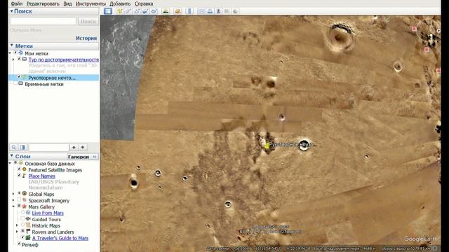449x252 pixels.
Task: Click the Галерея button
Action: pyautogui.click(x=78, y=157)
